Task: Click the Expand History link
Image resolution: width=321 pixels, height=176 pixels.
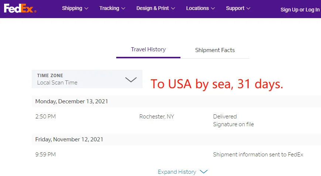Action: (177, 172)
